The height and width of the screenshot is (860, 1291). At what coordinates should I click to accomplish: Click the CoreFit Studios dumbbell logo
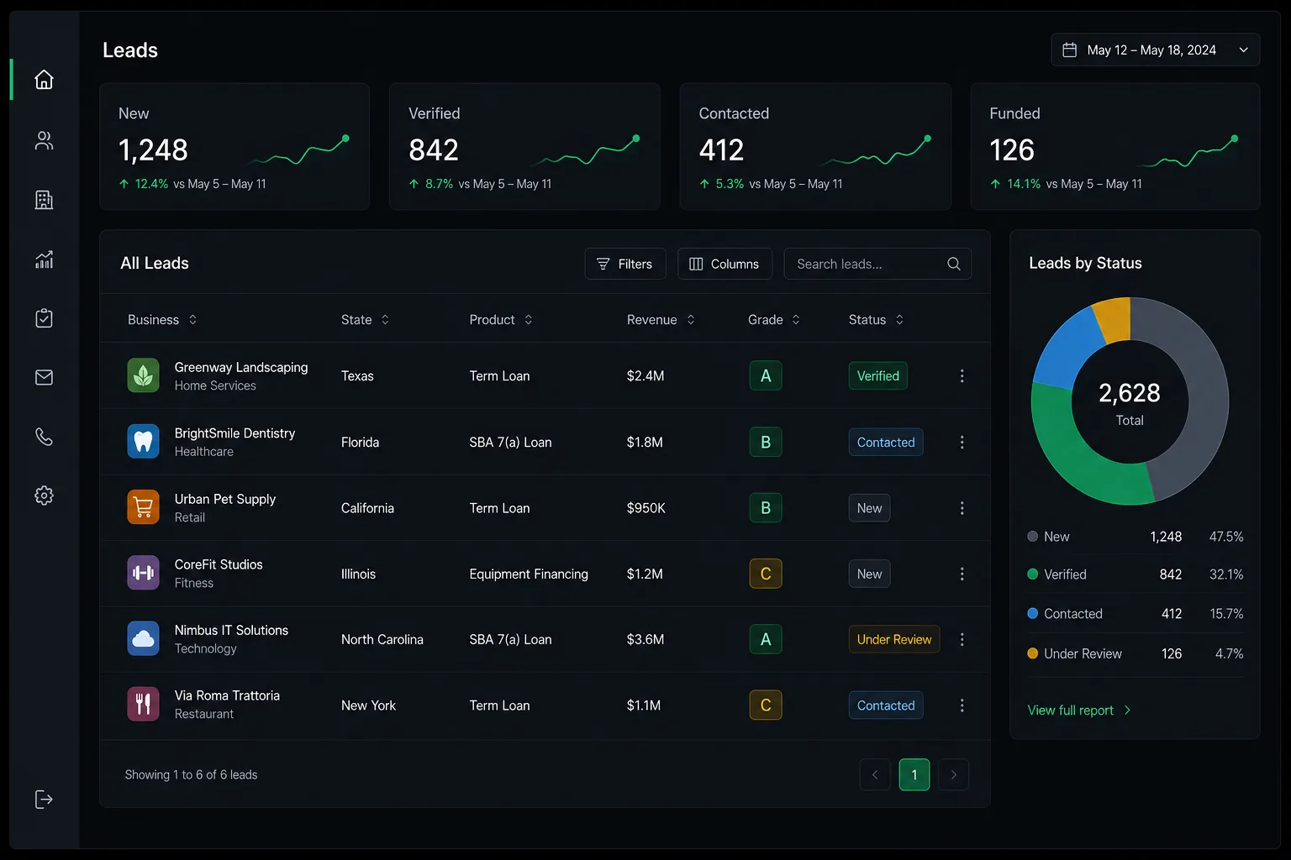[x=143, y=573]
